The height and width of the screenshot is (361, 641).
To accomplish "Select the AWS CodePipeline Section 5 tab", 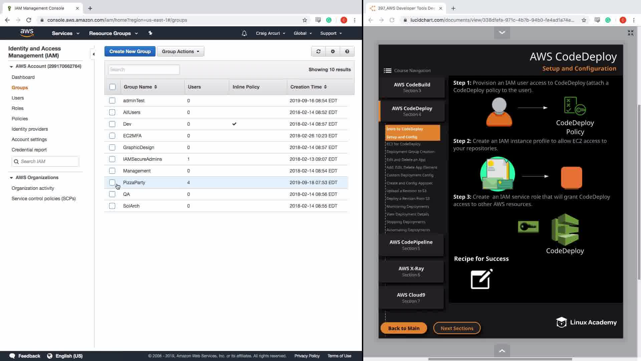I will click(x=411, y=245).
